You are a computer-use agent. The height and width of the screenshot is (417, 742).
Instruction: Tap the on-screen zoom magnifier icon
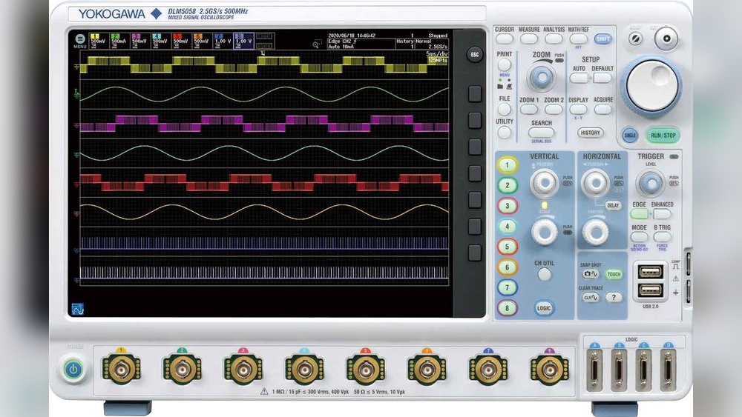(315, 45)
